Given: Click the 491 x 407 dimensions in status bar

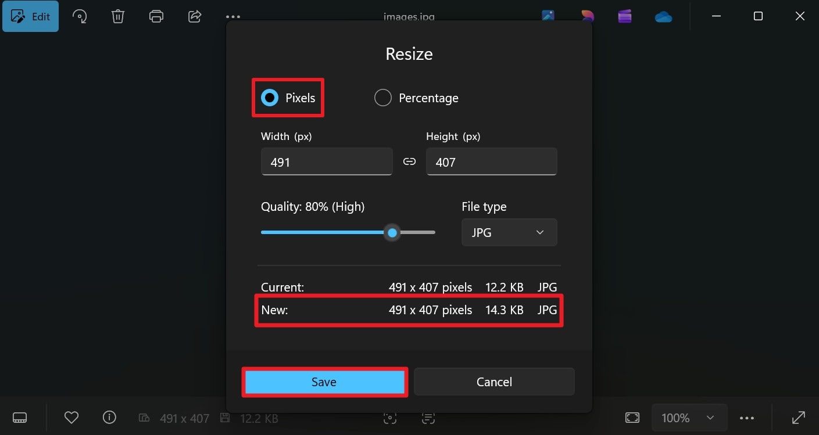Looking at the screenshot, I should [184, 418].
